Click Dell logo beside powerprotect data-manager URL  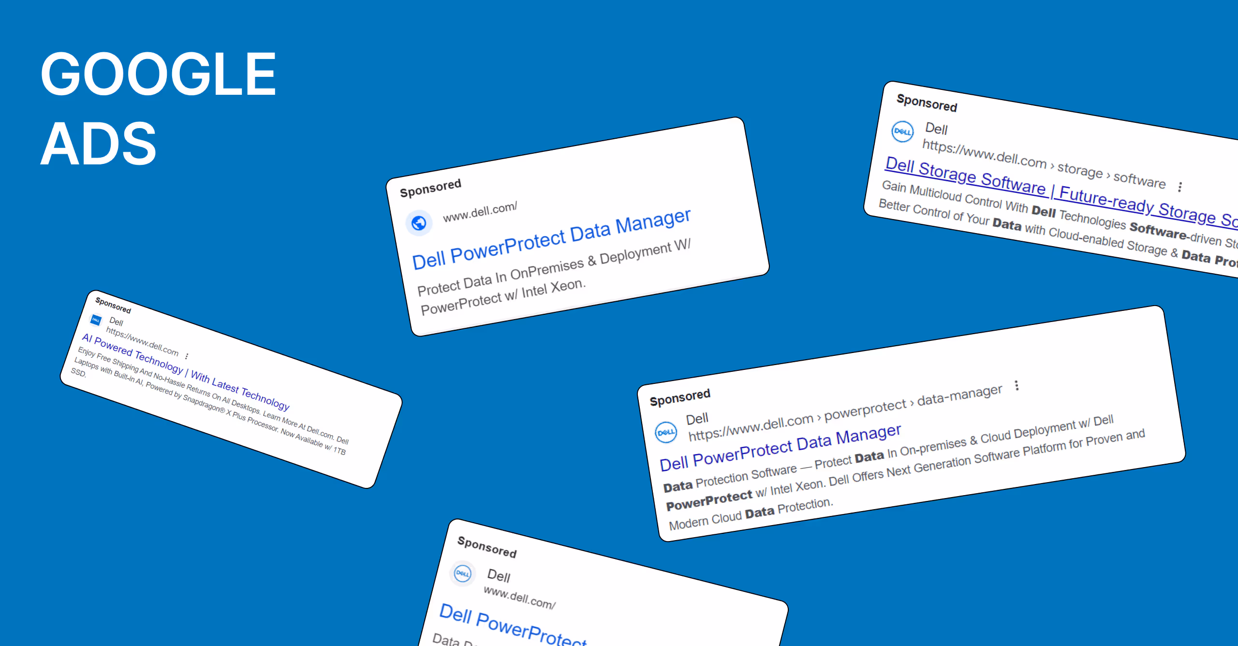tap(666, 432)
